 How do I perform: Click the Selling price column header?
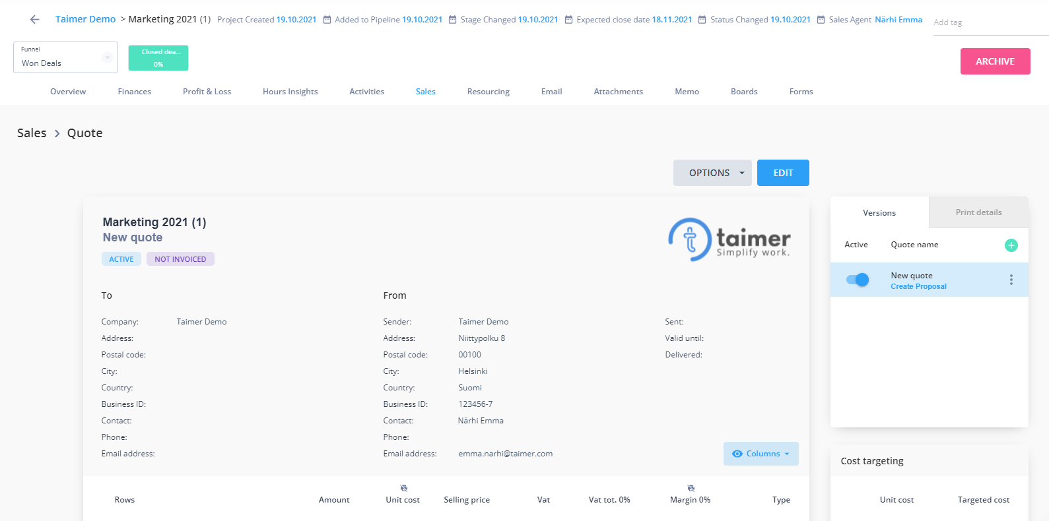[x=467, y=500]
